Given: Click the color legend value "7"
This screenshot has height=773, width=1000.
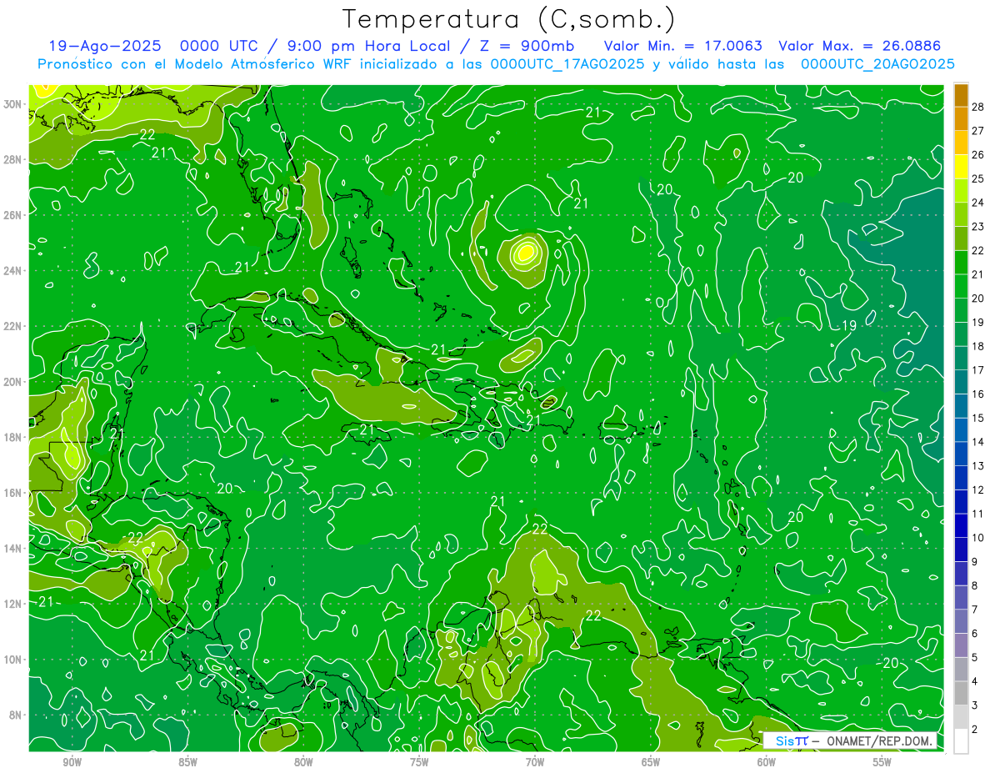Looking at the screenshot, I should (x=975, y=610).
